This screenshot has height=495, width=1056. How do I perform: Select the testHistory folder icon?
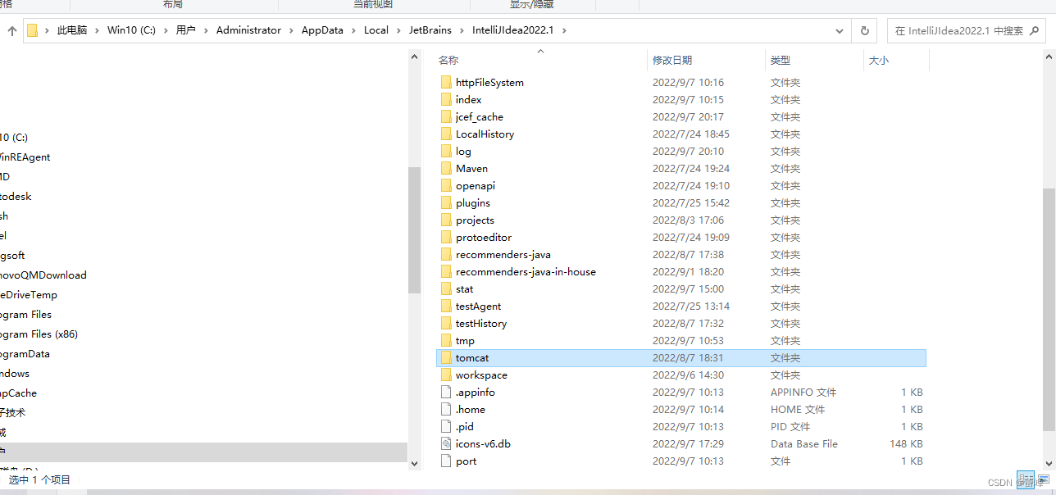446,323
